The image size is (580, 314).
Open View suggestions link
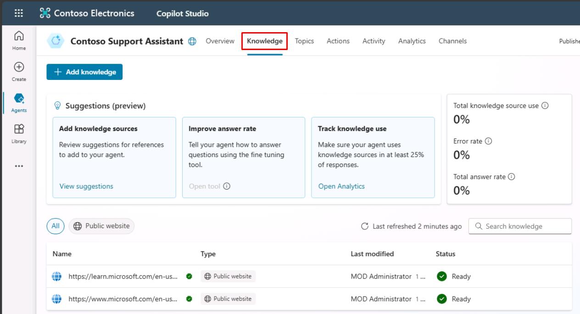(x=86, y=186)
